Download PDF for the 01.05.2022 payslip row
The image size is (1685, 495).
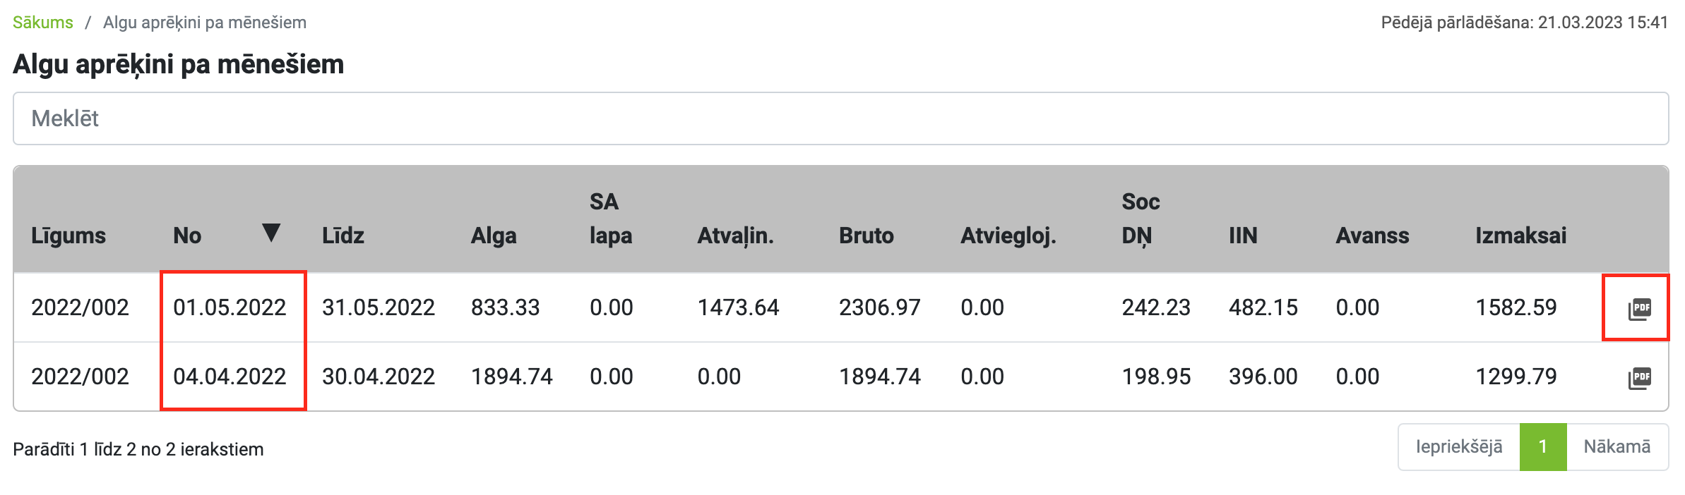pyautogui.click(x=1639, y=309)
